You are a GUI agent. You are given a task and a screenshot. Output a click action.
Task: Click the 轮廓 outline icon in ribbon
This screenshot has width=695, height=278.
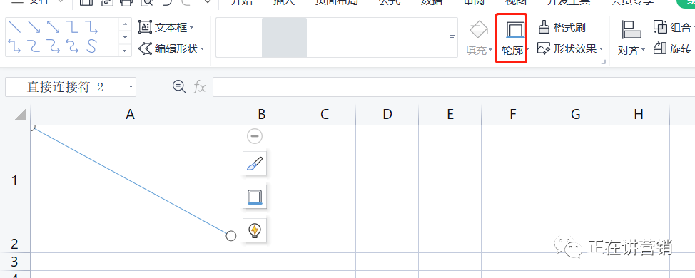tap(515, 30)
